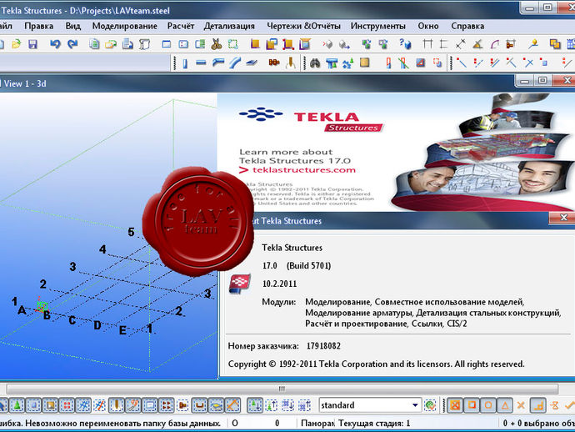Toggle the orange X snap to intersection switch
Image resolution: width=575 pixels, height=432 pixels.
(521, 405)
